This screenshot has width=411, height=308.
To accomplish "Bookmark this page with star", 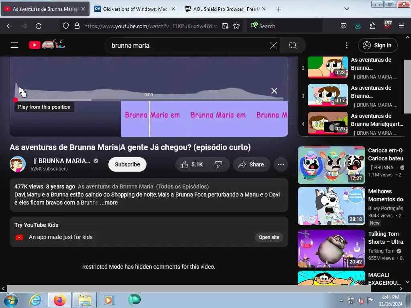I will click(x=236, y=26).
